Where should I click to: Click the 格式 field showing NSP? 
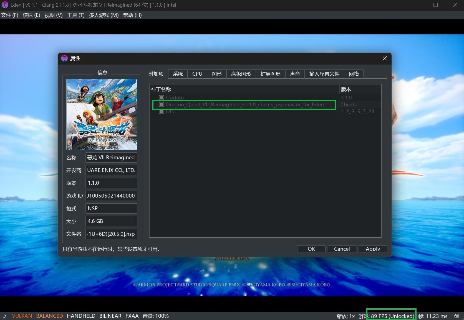111,208
